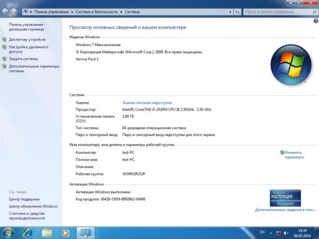Open "Панель управления - домашняя страница"
319x239 pixels.
tap(27, 27)
